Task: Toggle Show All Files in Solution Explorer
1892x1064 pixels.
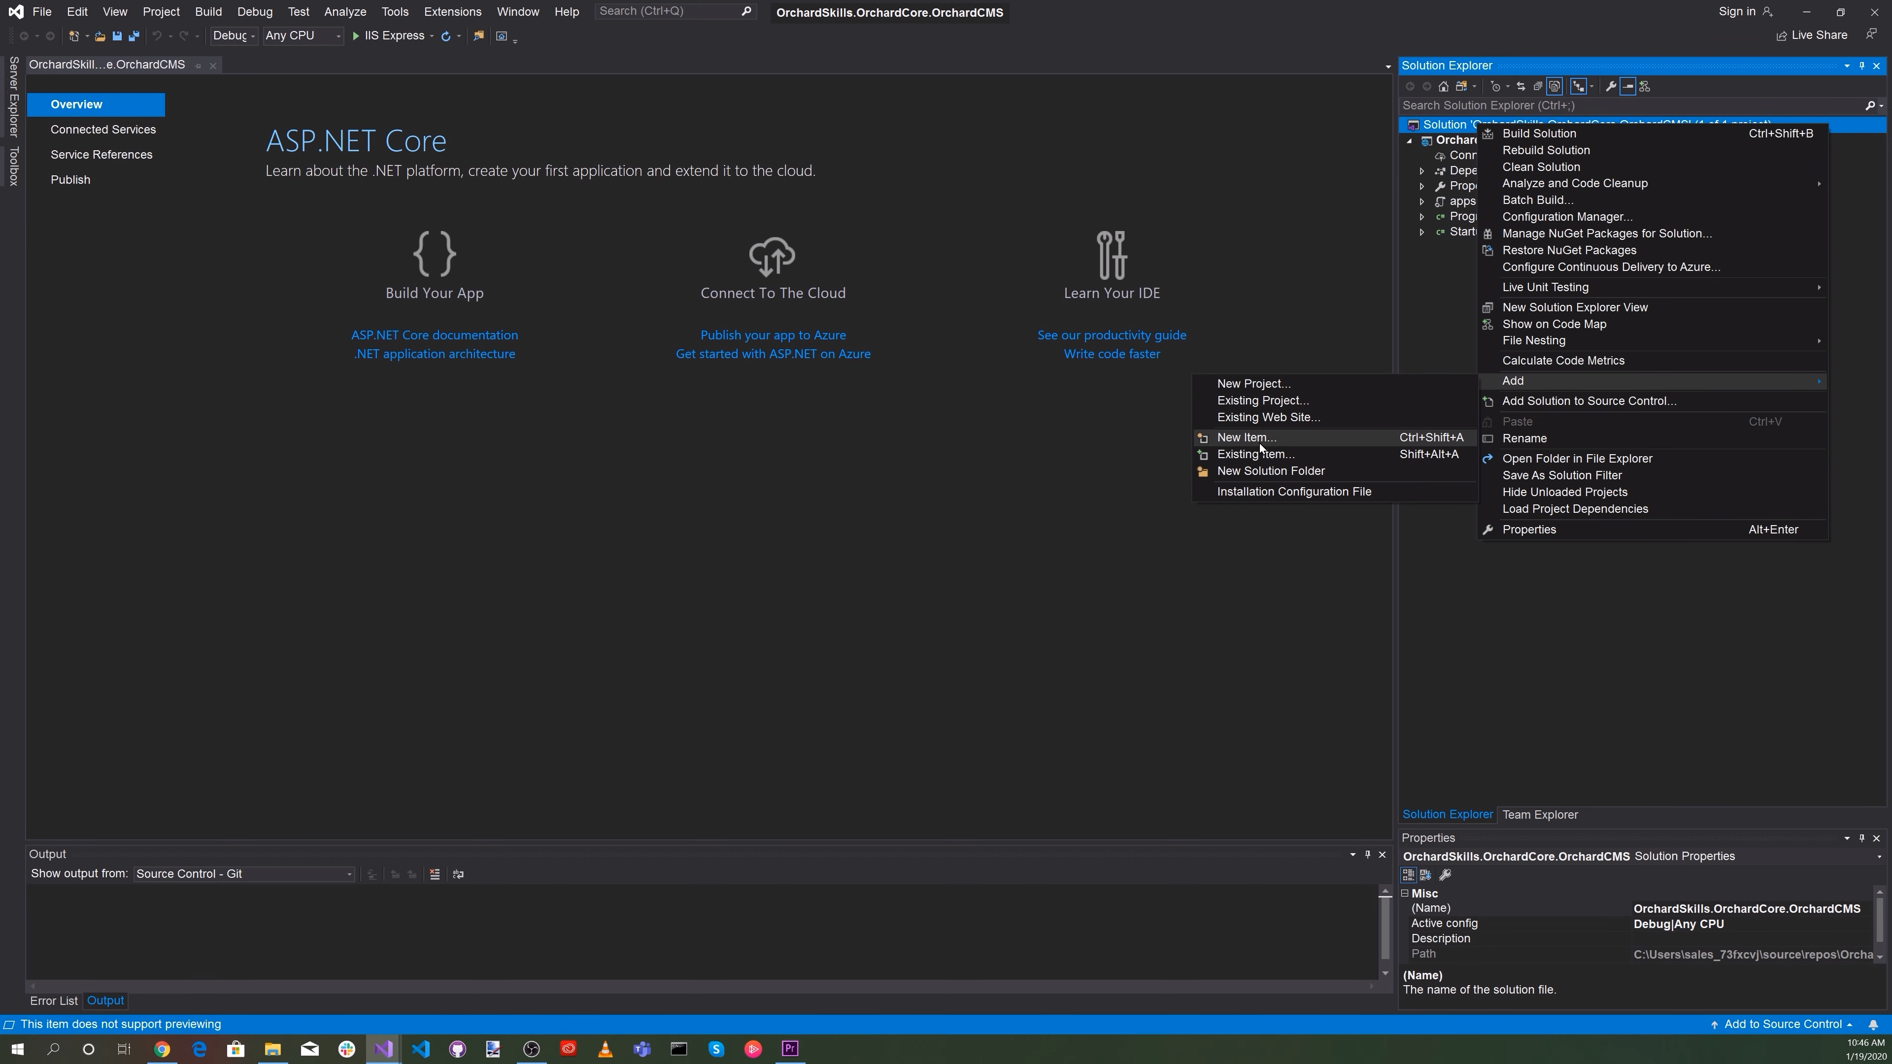Action: click(1554, 87)
